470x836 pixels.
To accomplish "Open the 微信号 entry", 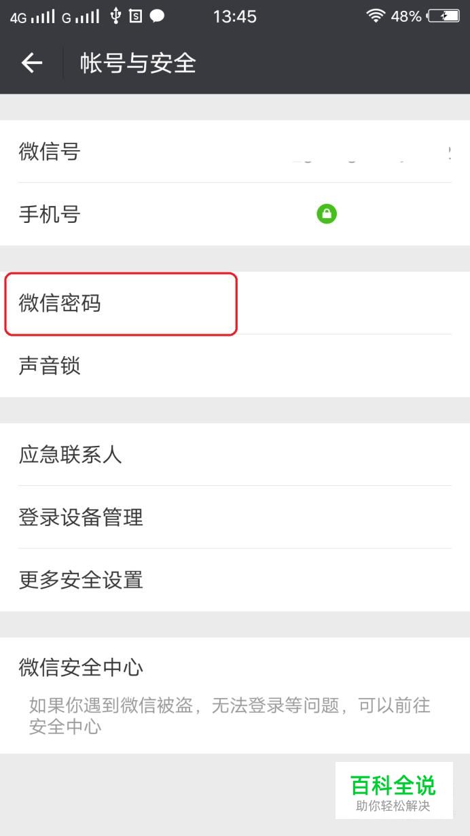I will 235,152.
